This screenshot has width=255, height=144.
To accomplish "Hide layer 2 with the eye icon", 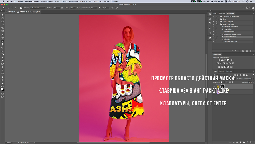I will point(214,87).
